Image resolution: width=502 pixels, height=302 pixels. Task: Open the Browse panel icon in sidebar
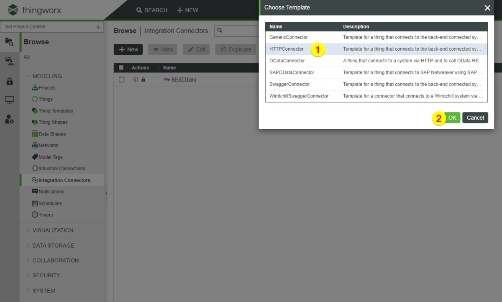[x=10, y=42]
